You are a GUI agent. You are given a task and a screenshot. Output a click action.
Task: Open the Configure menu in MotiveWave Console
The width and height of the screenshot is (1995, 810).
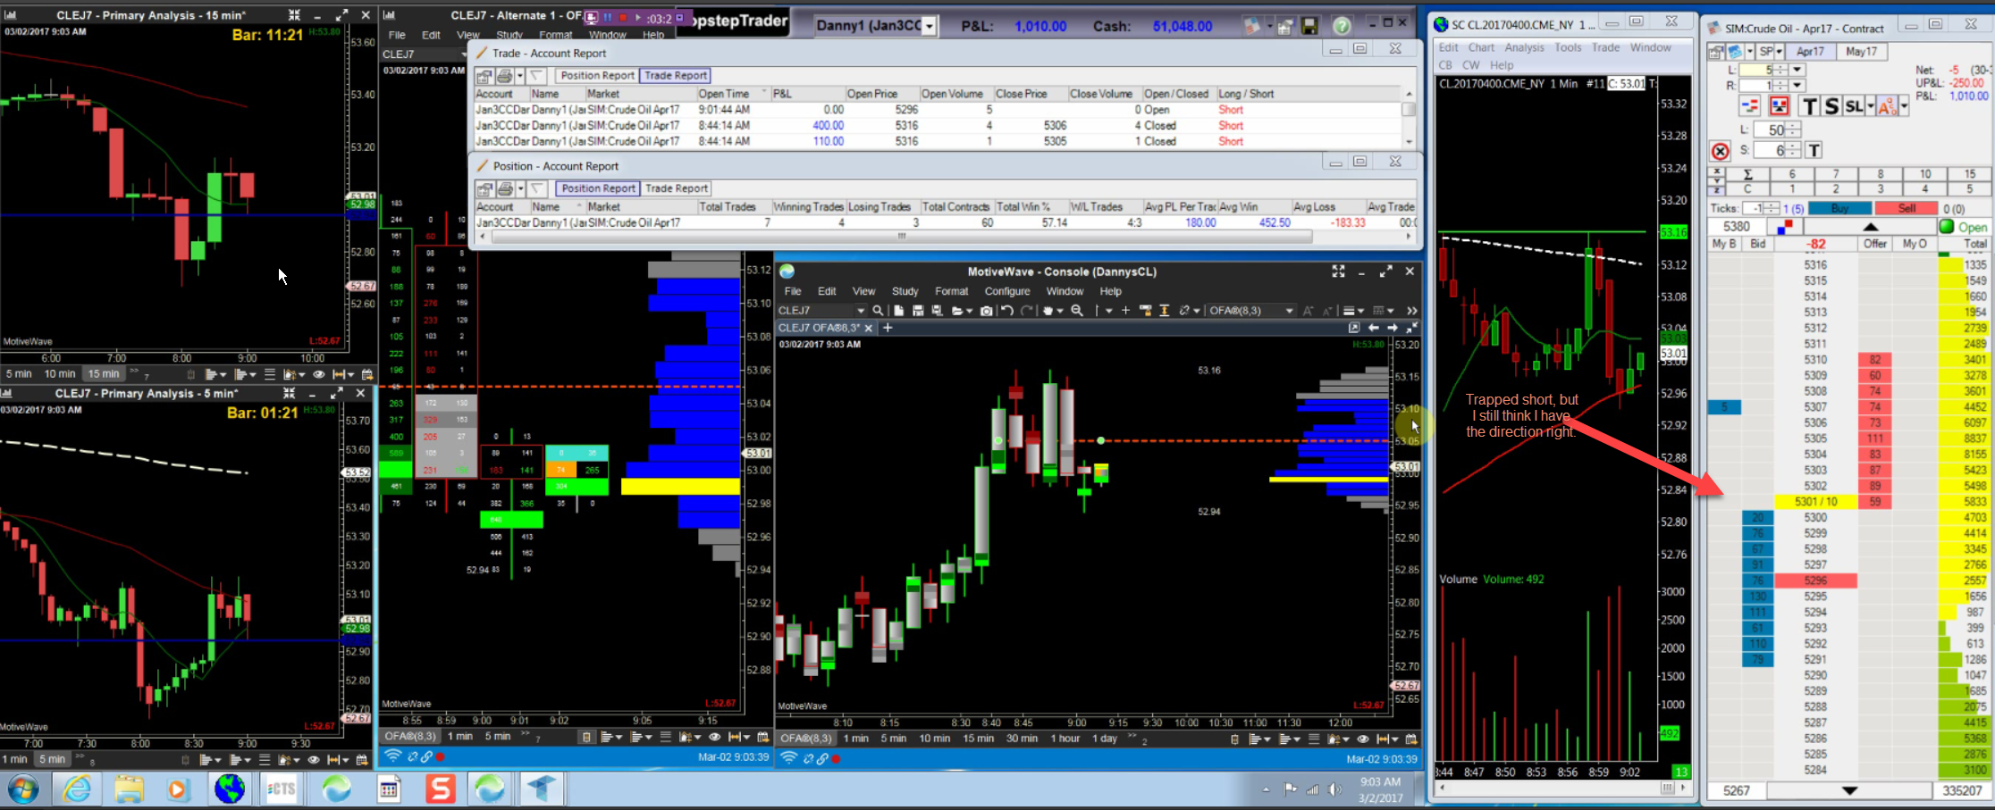tap(1007, 291)
